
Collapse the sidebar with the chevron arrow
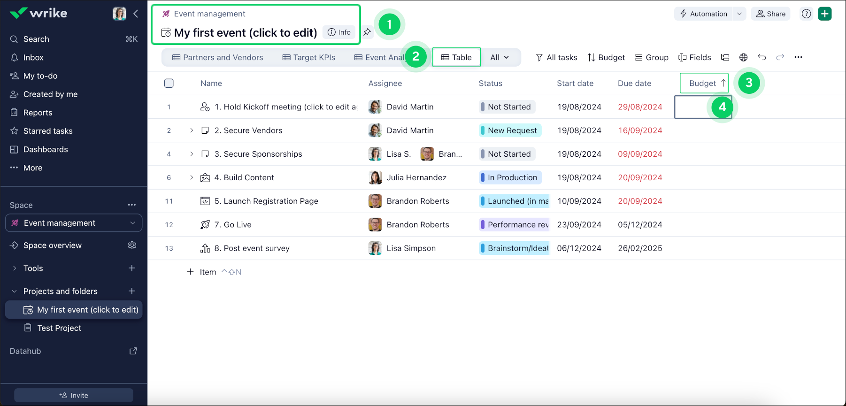pos(136,14)
